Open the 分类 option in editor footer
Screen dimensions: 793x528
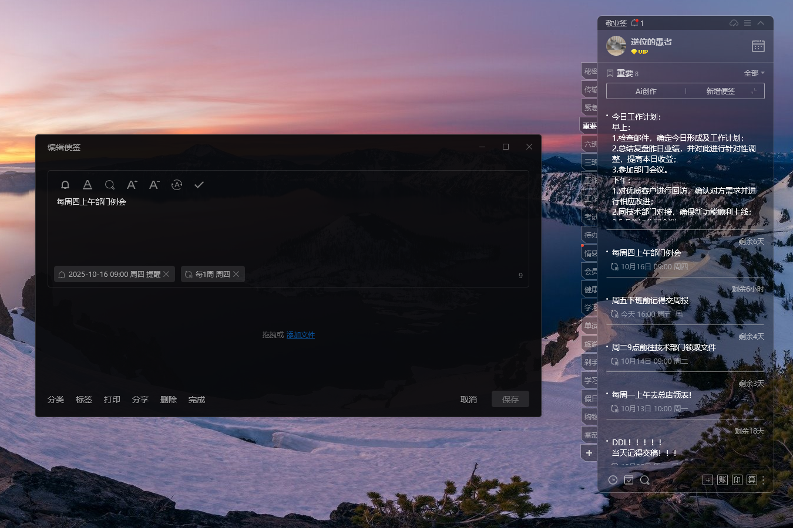point(56,400)
